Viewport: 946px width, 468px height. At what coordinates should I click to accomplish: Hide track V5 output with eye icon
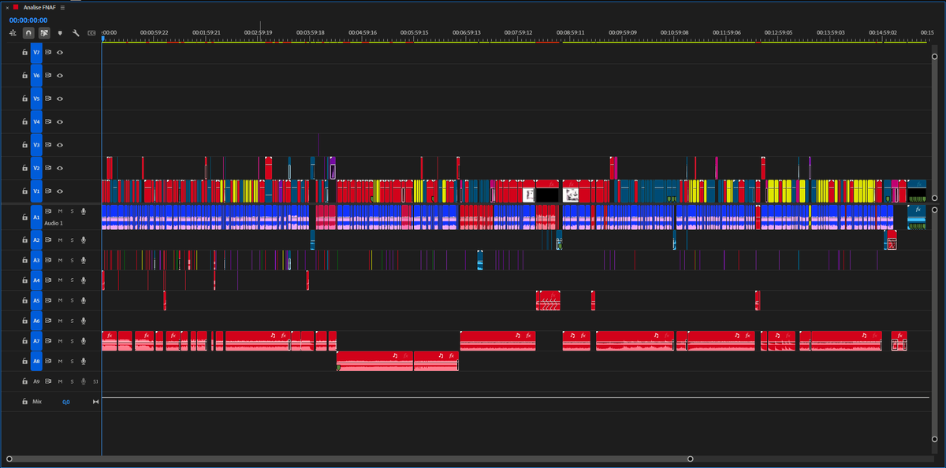coord(60,98)
